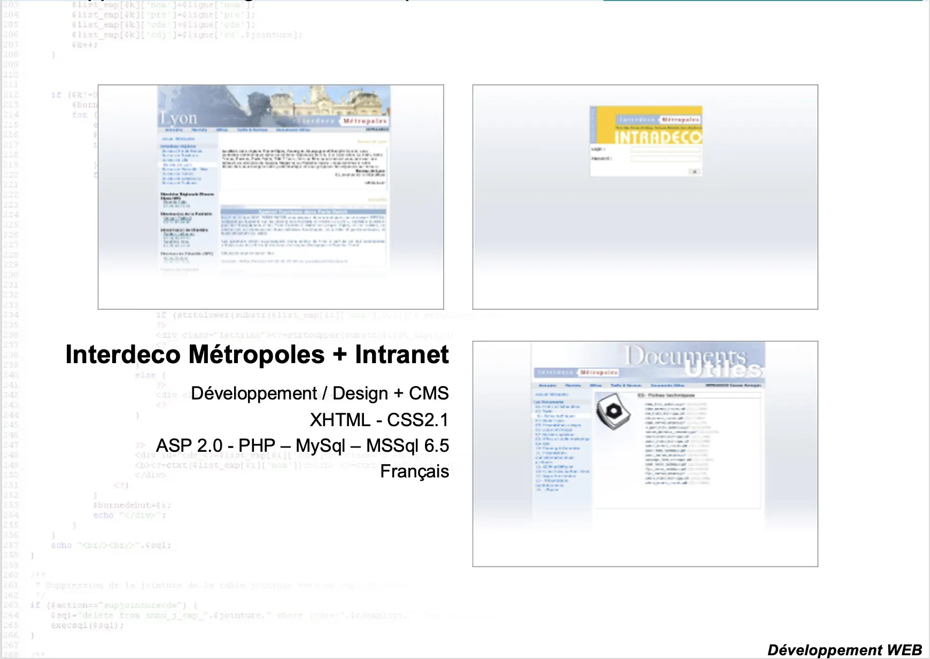Open the Lyon website screenshot thumbnail
The width and height of the screenshot is (930, 659).
(x=271, y=197)
